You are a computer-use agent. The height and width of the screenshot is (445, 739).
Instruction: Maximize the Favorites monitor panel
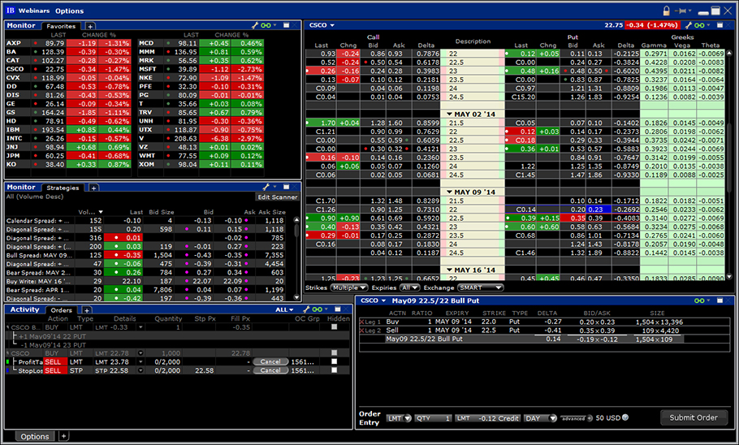pos(286,25)
